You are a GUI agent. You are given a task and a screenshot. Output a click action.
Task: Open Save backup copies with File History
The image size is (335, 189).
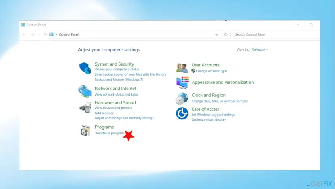130,74
